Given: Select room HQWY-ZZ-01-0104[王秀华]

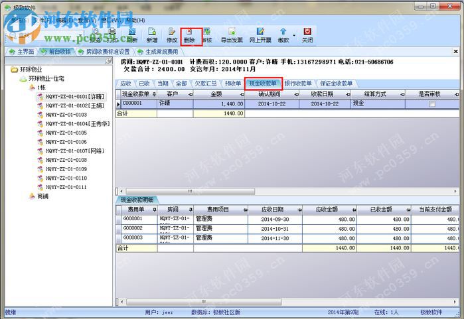Looking at the screenshot, I should [78, 123].
